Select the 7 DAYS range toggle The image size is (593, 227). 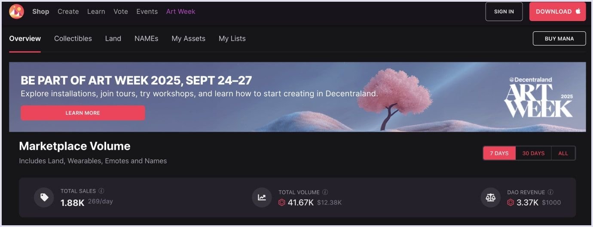point(499,153)
